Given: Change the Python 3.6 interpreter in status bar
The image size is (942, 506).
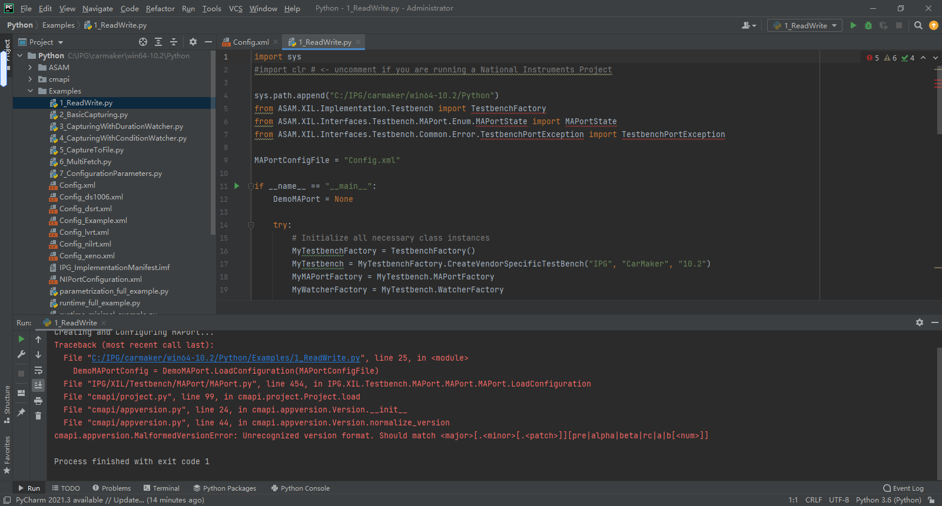Looking at the screenshot, I should pyautogui.click(x=888, y=500).
